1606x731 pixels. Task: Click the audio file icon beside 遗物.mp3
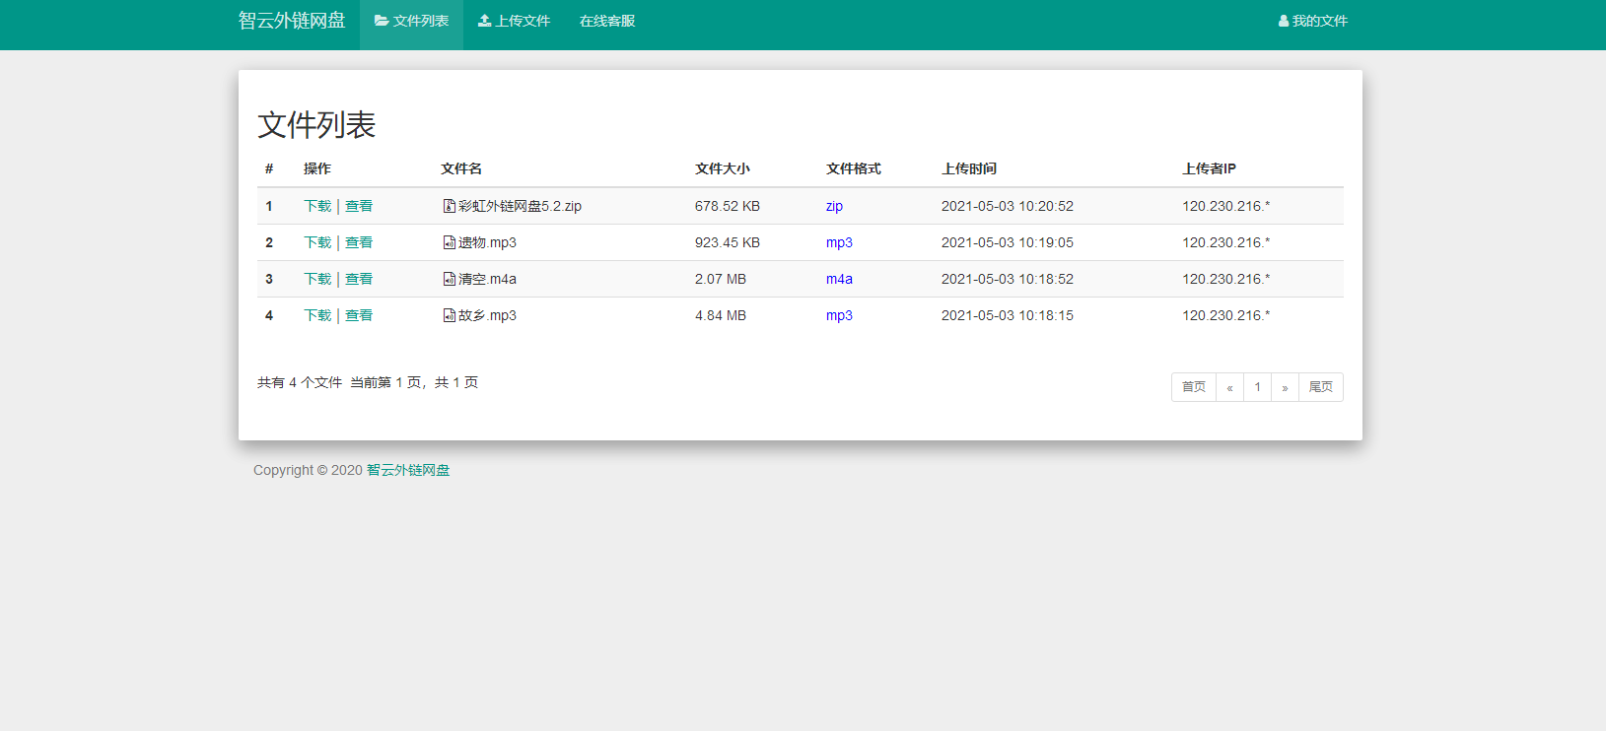[x=449, y=242]
